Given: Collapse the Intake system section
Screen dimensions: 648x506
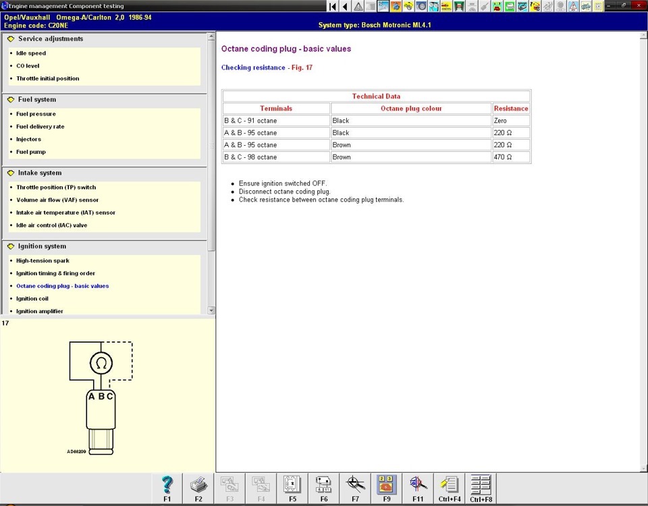Looking at the screenshot, I should [11, 173].
